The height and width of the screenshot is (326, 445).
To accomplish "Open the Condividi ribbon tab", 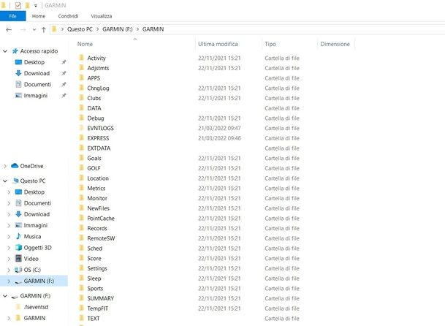I will pos(68,16).
